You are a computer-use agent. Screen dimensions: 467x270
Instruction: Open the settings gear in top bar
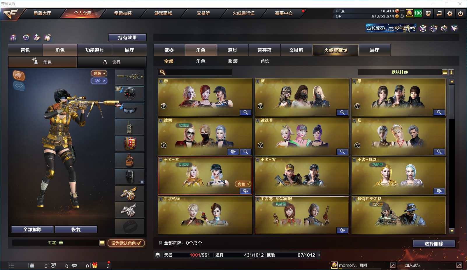click(450, 13)
